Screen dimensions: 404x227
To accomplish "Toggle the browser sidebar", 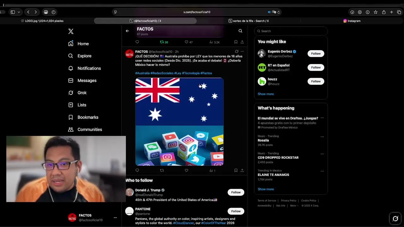I will (x=13, y=12).
